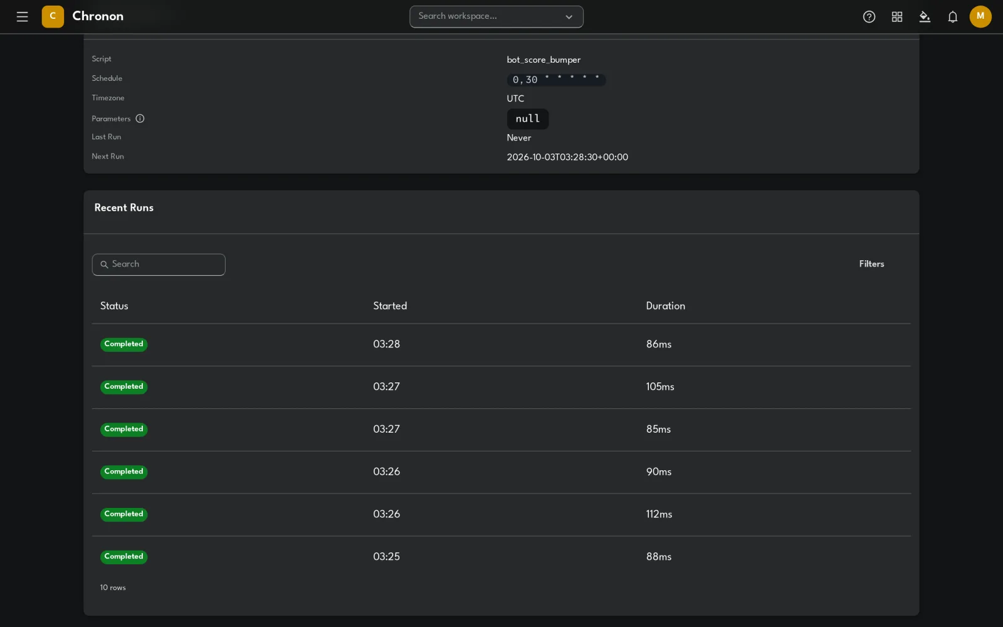
Task: Click the 112ms duration value
Action: [x=659, y=514]
